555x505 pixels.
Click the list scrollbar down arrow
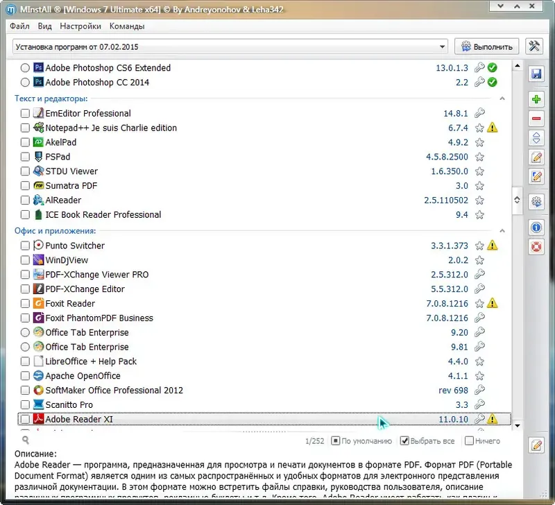click(517, 425)
